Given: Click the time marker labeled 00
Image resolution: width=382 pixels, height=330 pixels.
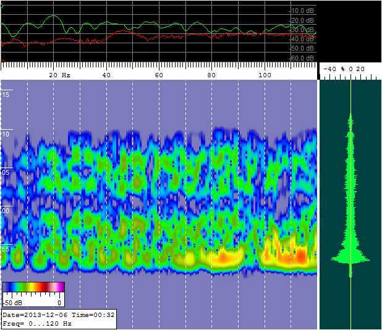Looking at the screenshot, I should click(6, 211).
